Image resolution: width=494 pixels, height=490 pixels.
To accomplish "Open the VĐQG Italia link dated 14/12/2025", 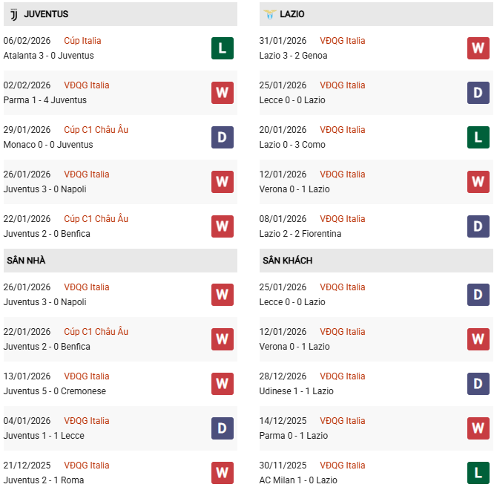I will [342, 421].
